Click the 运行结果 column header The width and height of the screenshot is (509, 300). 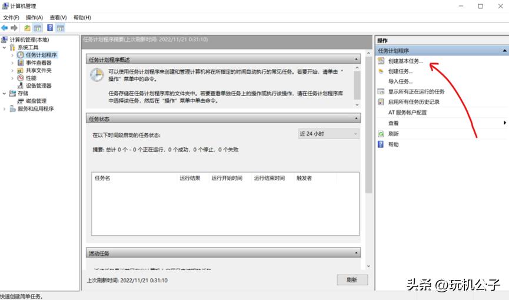coord(190,178)
